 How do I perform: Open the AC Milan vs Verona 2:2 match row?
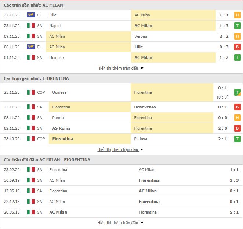121,36
